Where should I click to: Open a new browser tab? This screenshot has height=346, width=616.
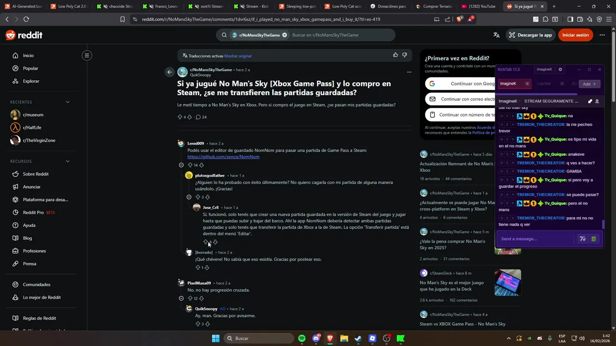coord(554,6)
